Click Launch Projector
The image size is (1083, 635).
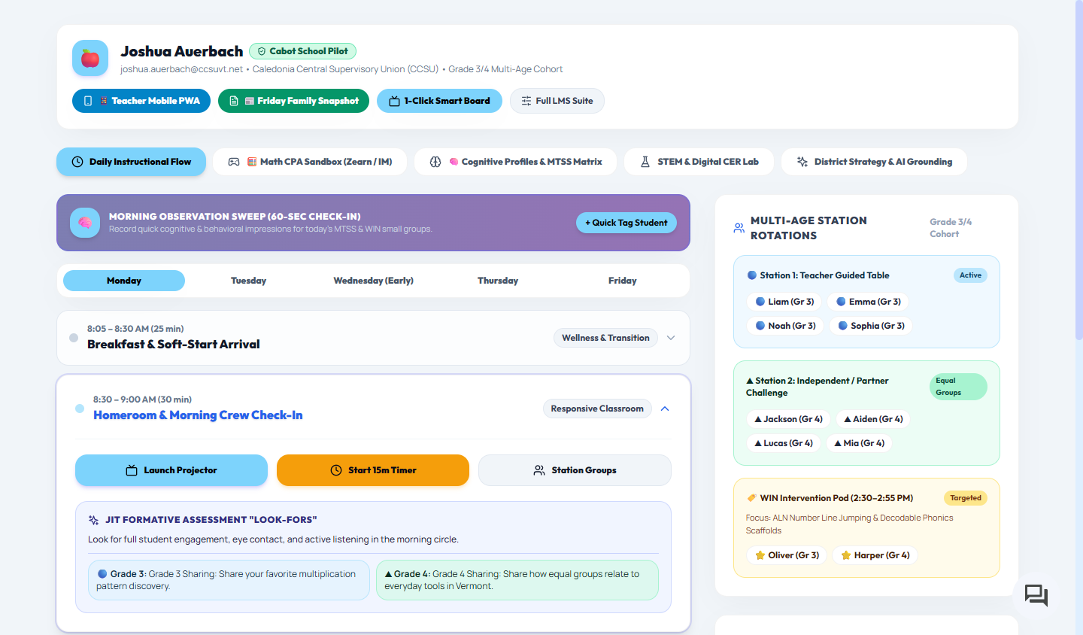pos(171,470)
